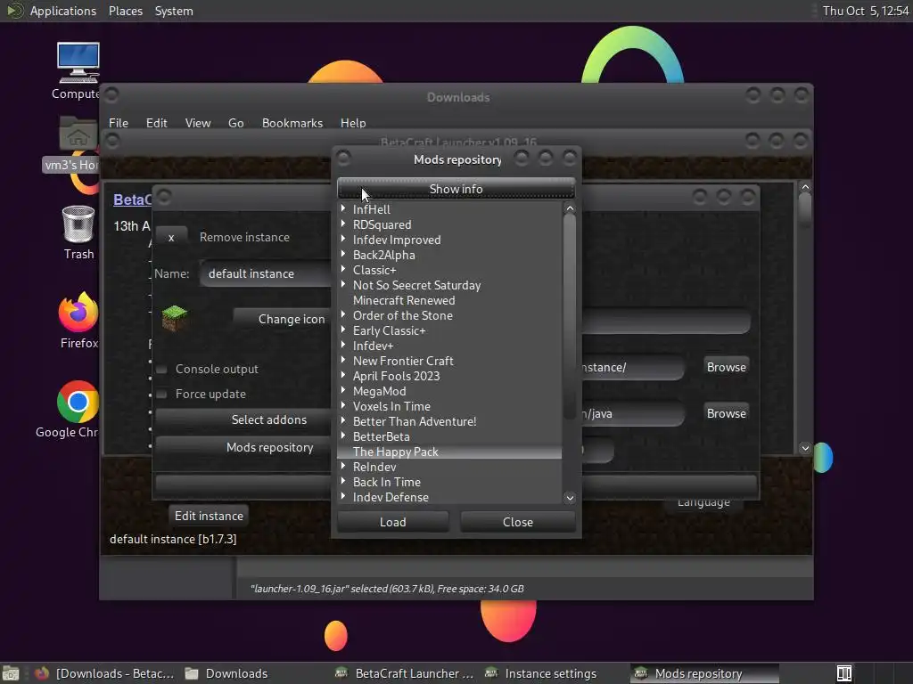Viewport: 913px width, 684px height.
Task: Click the x Remove instance button
Action: coord(171,237)
